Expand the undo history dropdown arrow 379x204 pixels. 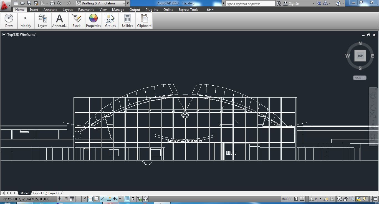(x=64, y=3)
